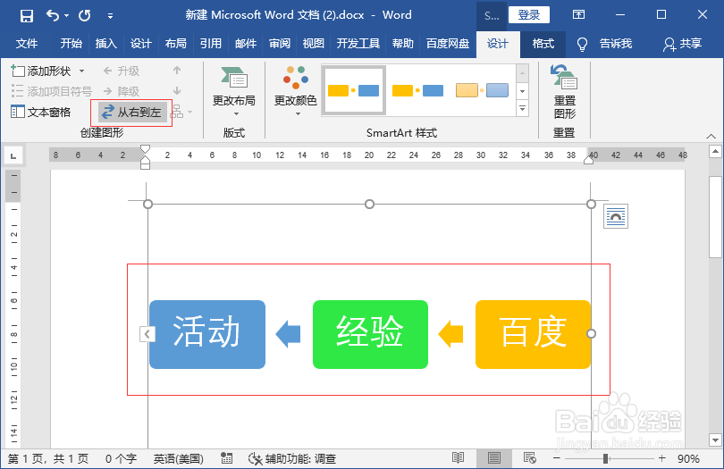Open the 开发工具 tab
Viewport: 724px width, 469px height.
tap(358, 44)
